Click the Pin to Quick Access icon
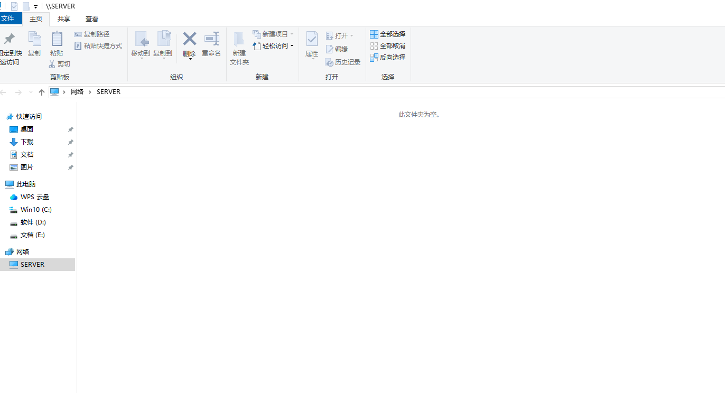725x393 pixels. (x=9, y=39)
